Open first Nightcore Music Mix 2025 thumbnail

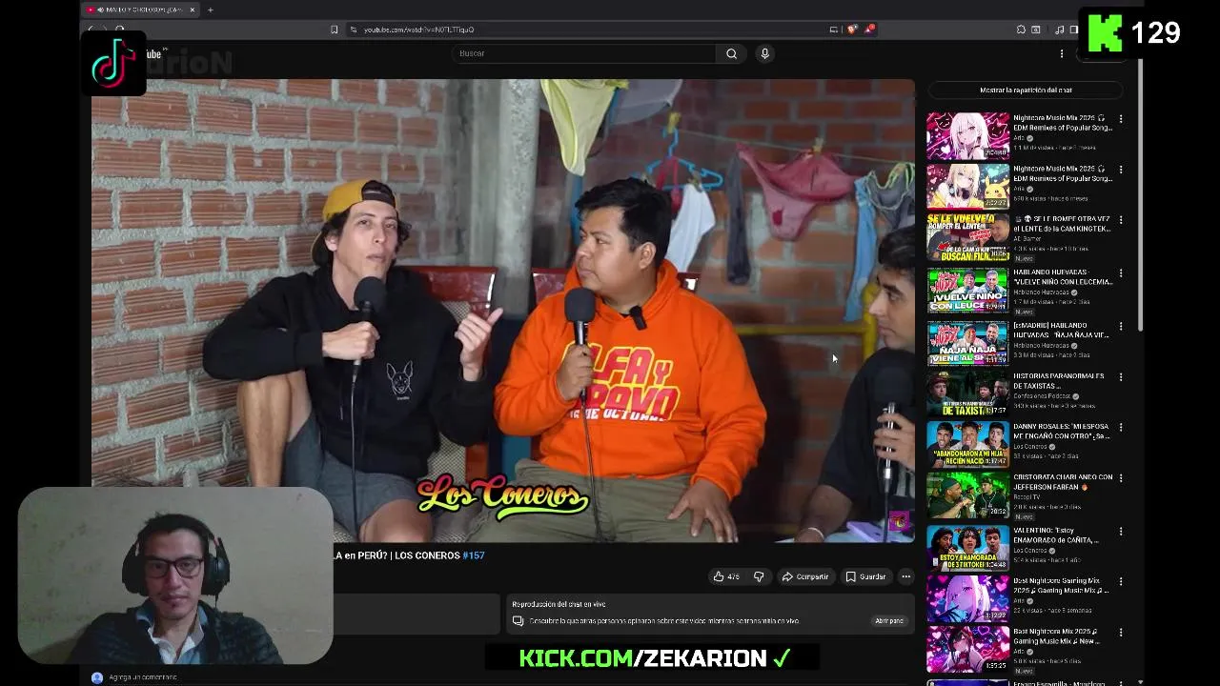967,135
